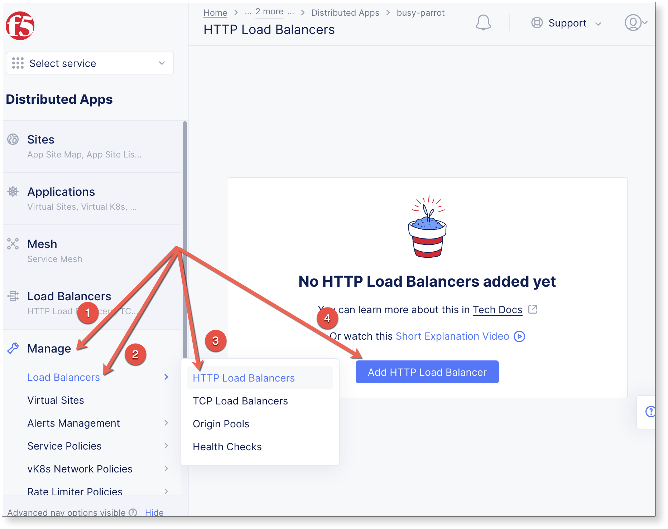This screenshot has width=668, height=529.
Task: Click the sidebar vertical scrollbar
Action: tap(185, 240)
